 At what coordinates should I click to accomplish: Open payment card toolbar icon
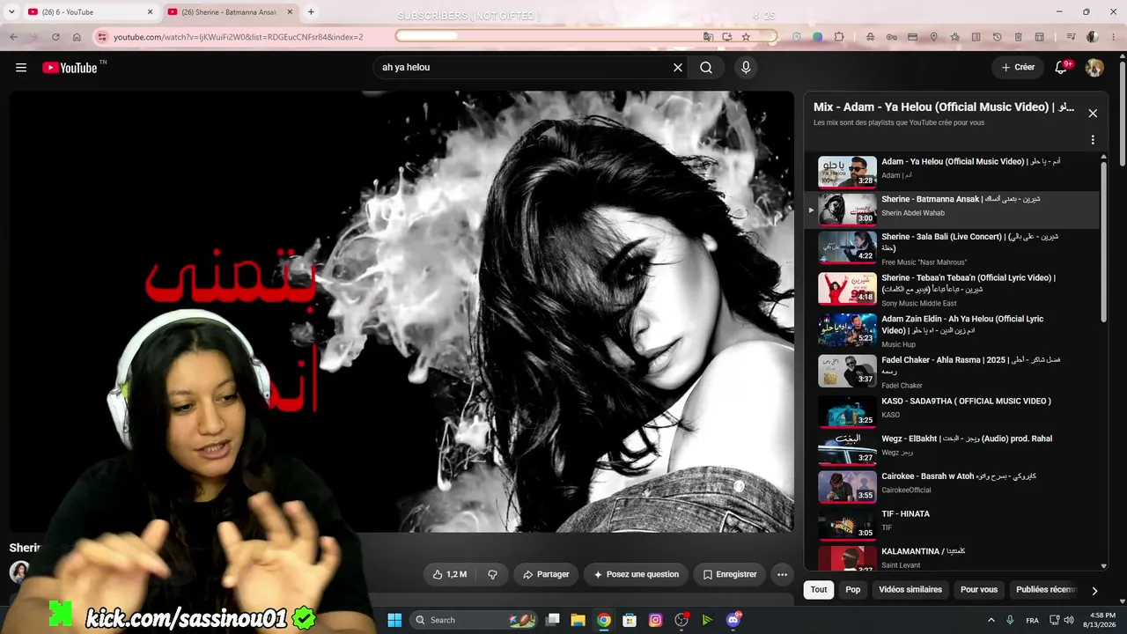912,37
